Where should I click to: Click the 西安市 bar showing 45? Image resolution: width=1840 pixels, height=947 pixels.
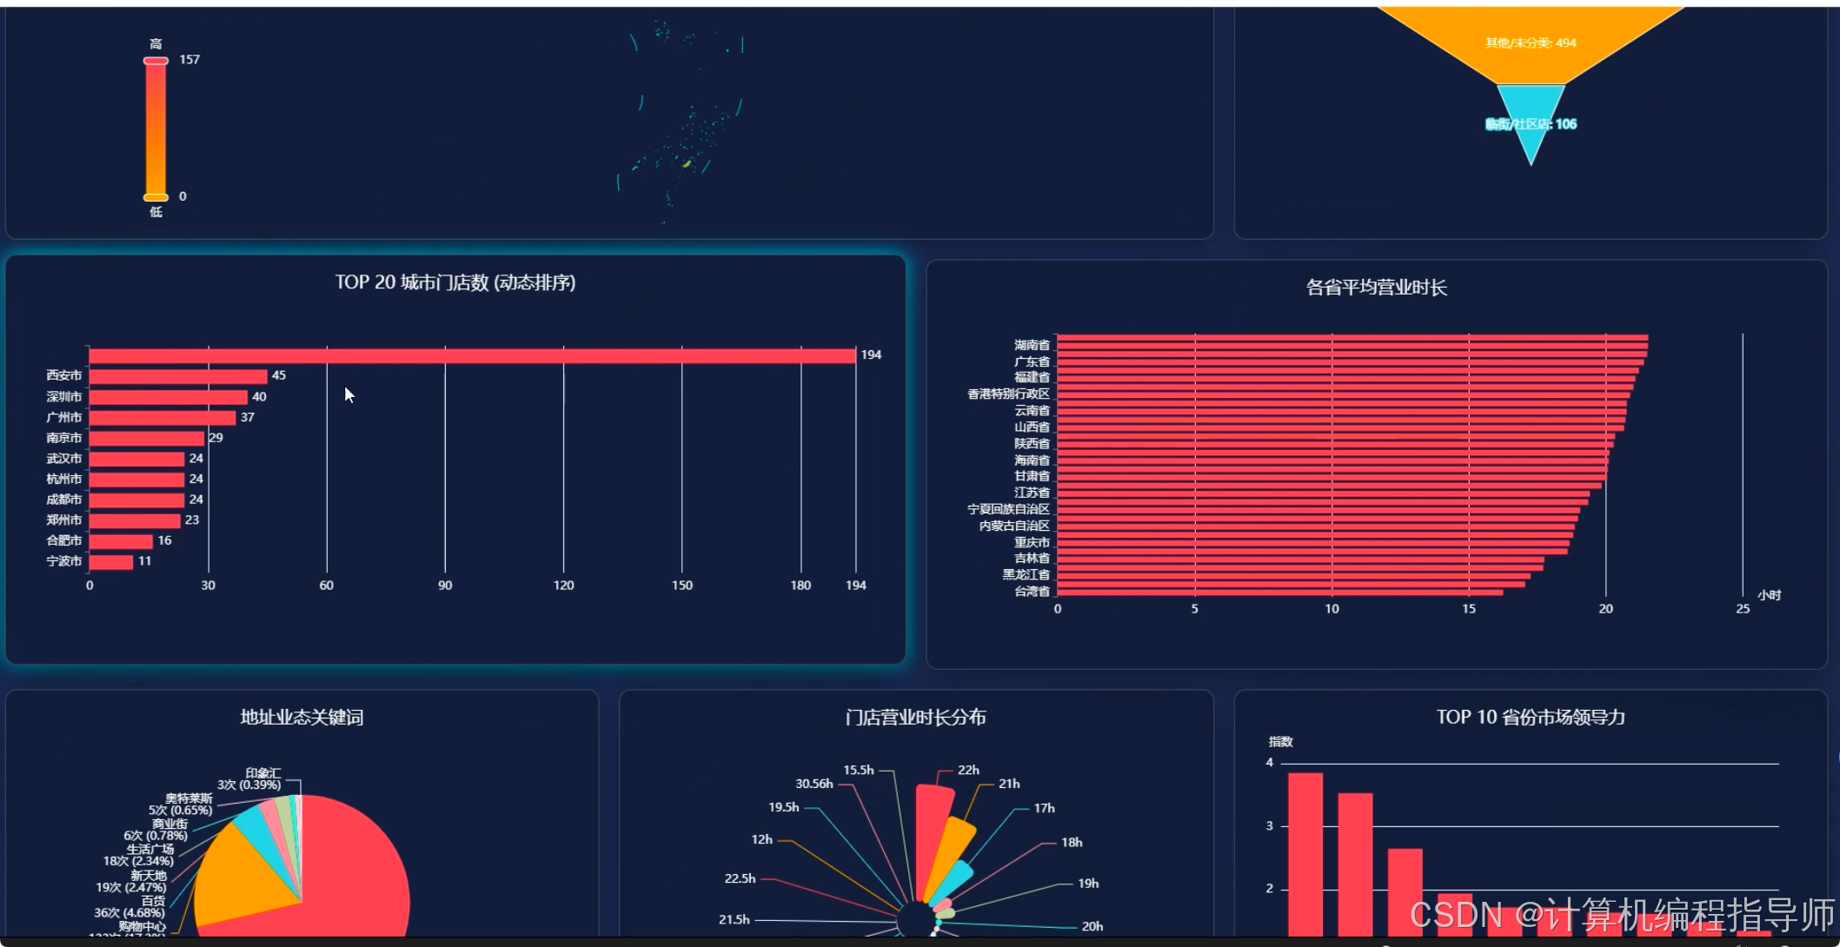pyautogui.click(x=178, y=376)
